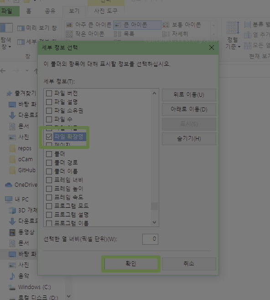Screen dimensions: 270x300
Task: Click the Forward navigation arrow
Action: pos(16,71)
